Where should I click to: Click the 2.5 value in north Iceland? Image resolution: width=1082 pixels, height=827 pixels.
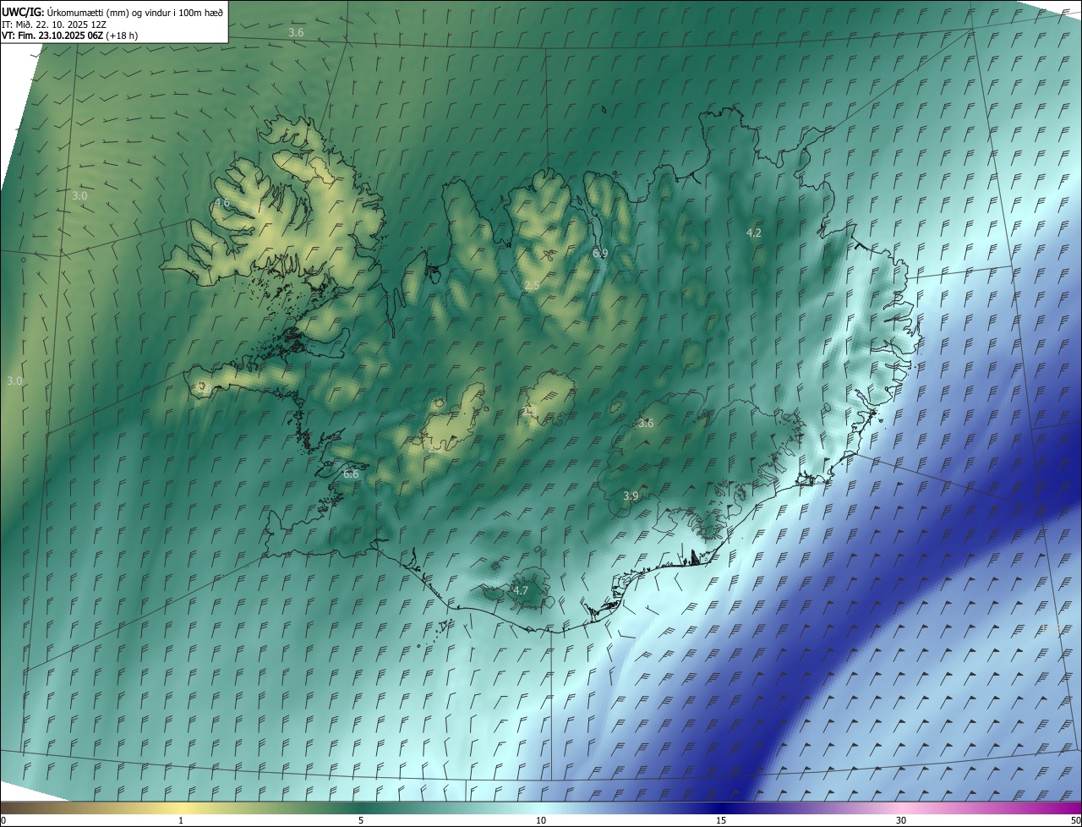tap(532, 287)
